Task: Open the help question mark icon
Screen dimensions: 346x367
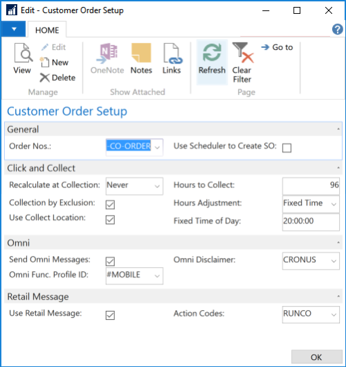Action: [338, 30]
